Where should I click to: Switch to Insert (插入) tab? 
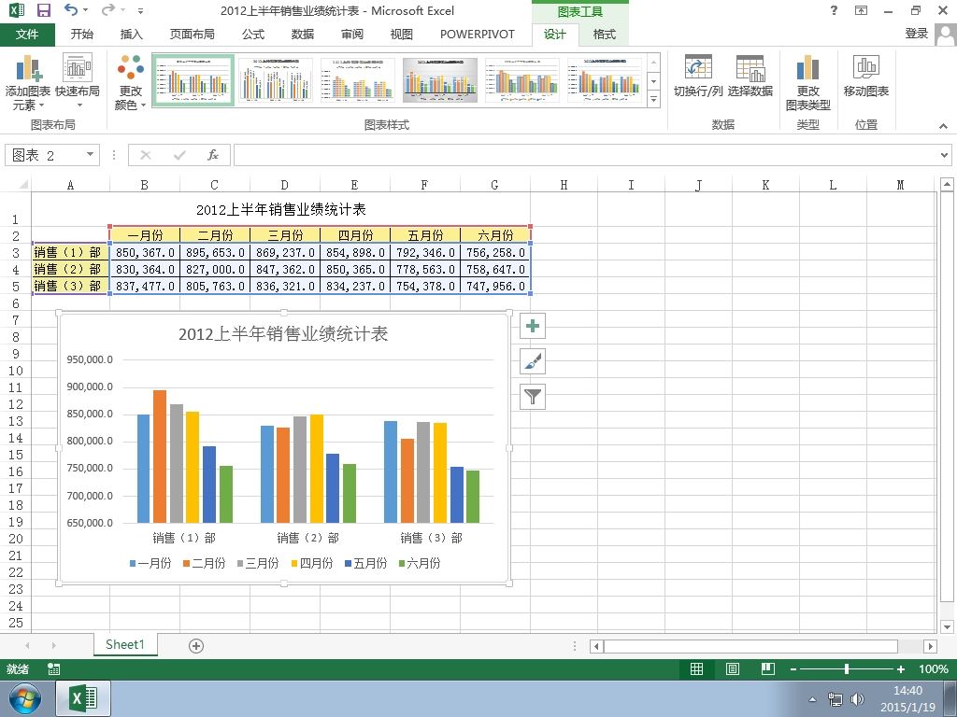pyautogui.click(x=131, y=35)
